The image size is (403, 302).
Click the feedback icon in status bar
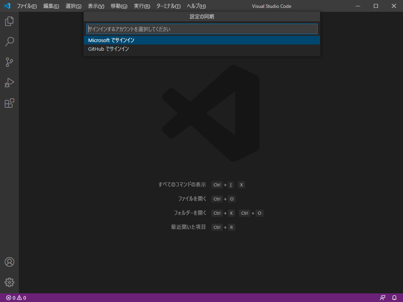coord(383,298)
